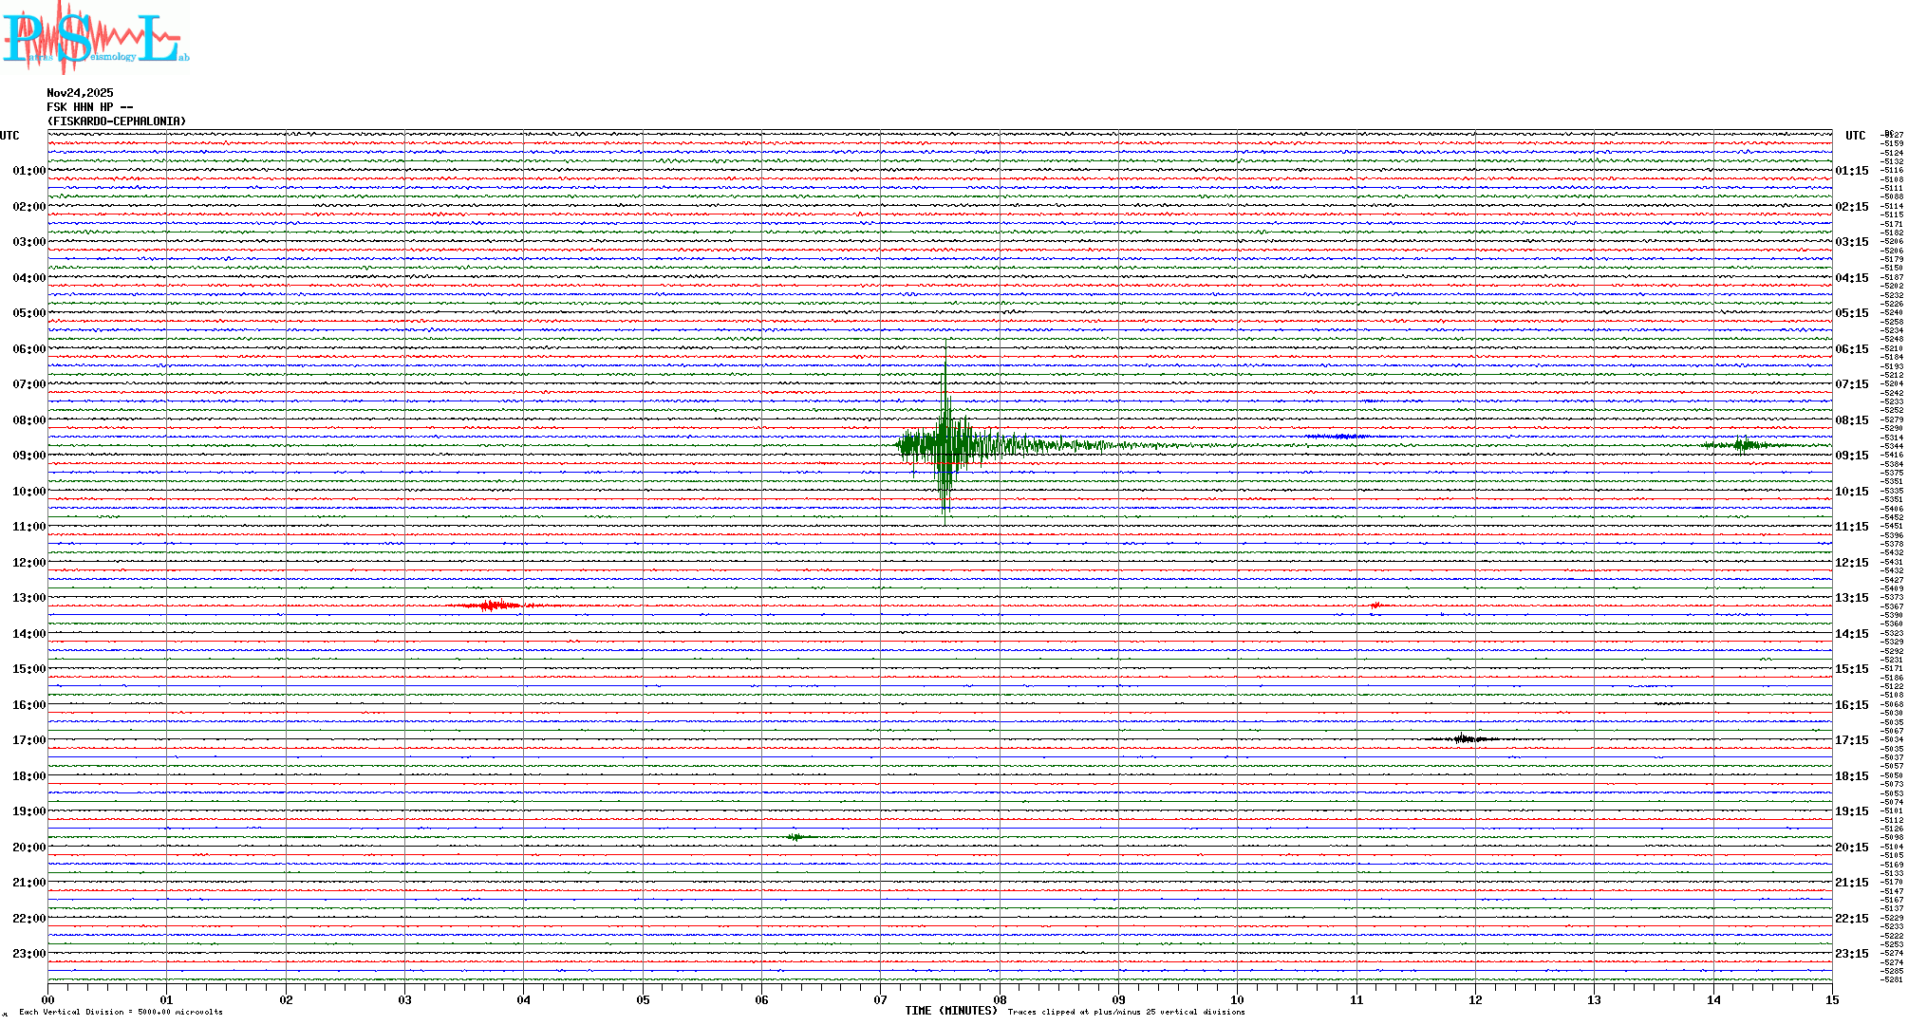
Task: Click the 09:00 hour label on left axis
Action: tap(28, 456)
